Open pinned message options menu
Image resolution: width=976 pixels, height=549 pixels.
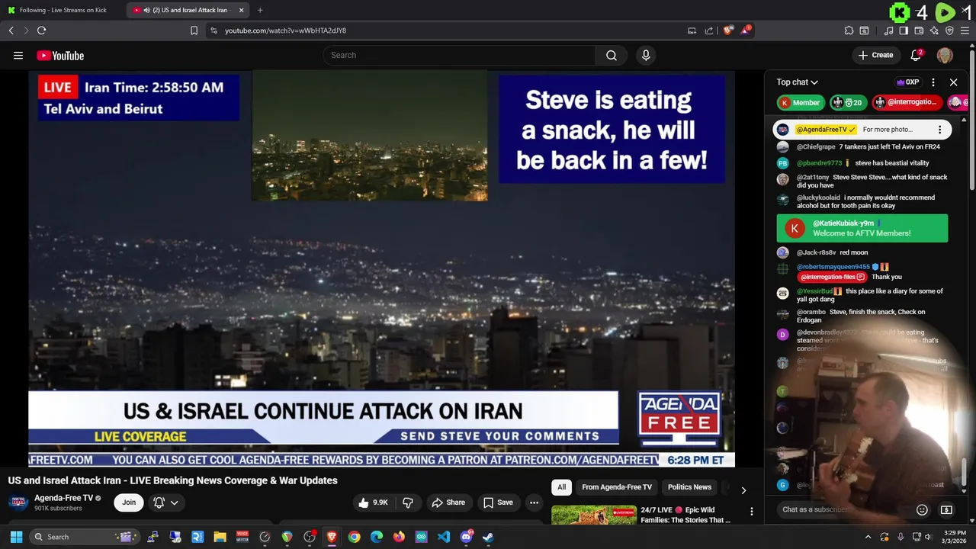(x=939, y=130)
